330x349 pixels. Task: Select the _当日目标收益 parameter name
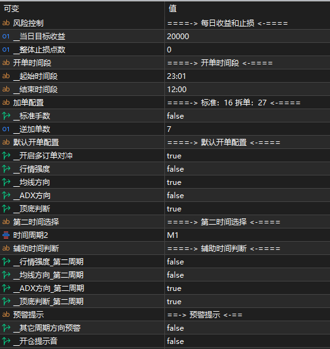(x=39, y=36)
